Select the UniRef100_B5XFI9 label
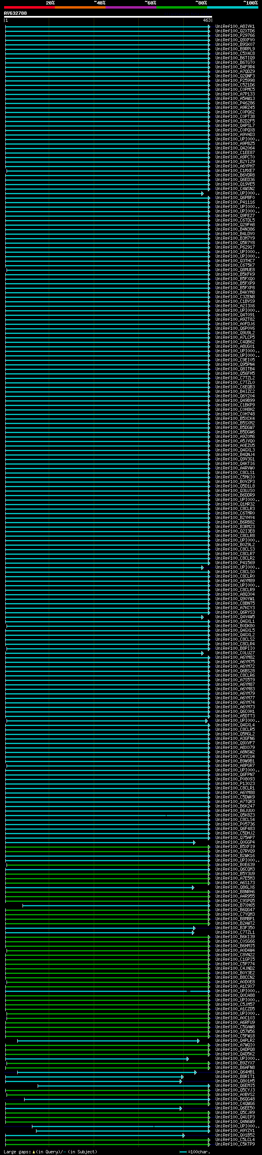The image size is (262, 1155). point(235,846)
